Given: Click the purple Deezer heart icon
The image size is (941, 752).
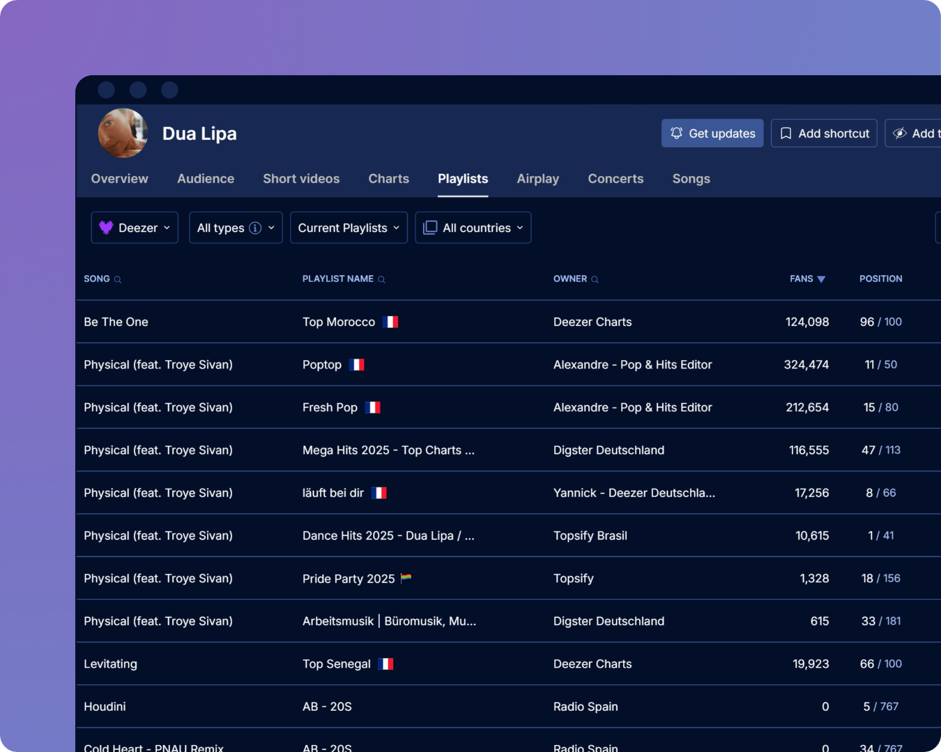Looking at the screenshot, I should click(105, 227).
